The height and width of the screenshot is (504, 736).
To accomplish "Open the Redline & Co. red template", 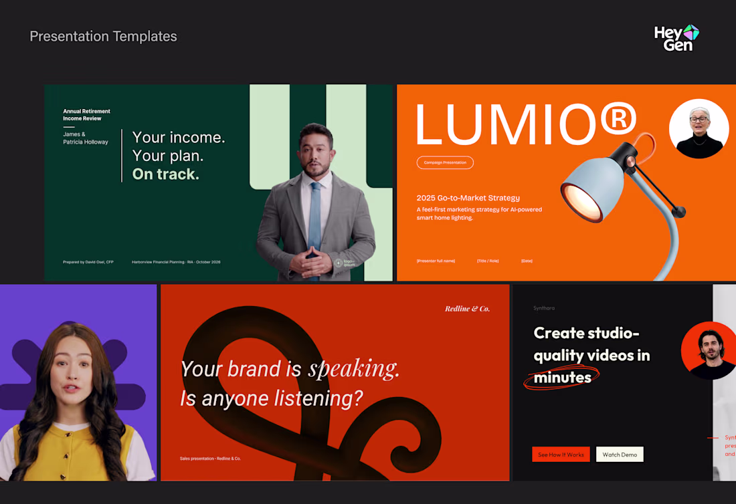I will [x=335, y=382].
